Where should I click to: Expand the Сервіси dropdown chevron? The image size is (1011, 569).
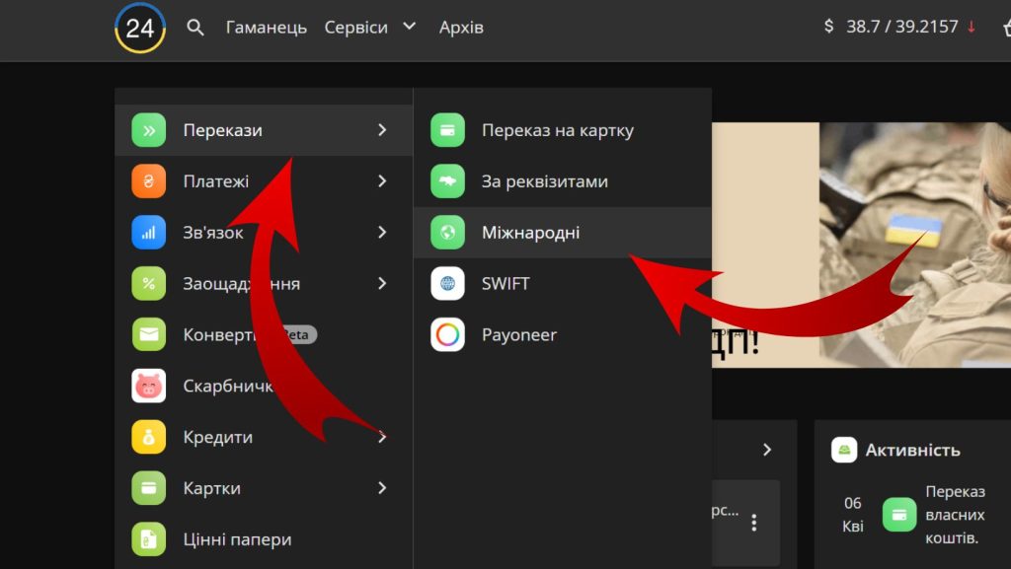pyautogui.click(x=408, y=28)
